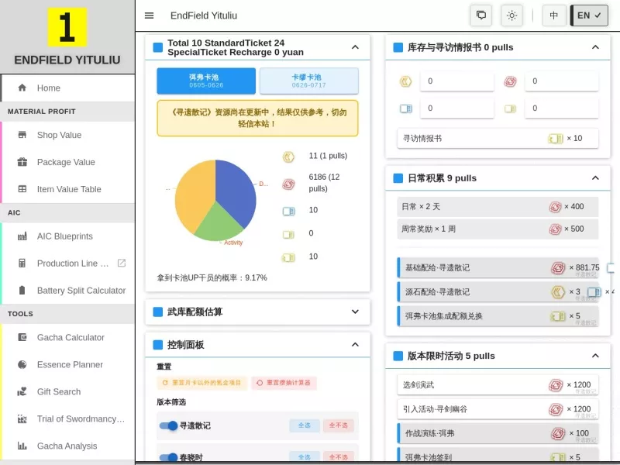Image resolution: width=620 pixels, height=465 pixels.
Task: Click the blue square beside 控制面板
Action: point(158,345)
